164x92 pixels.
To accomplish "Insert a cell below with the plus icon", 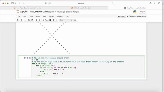I will coord(22,20).
